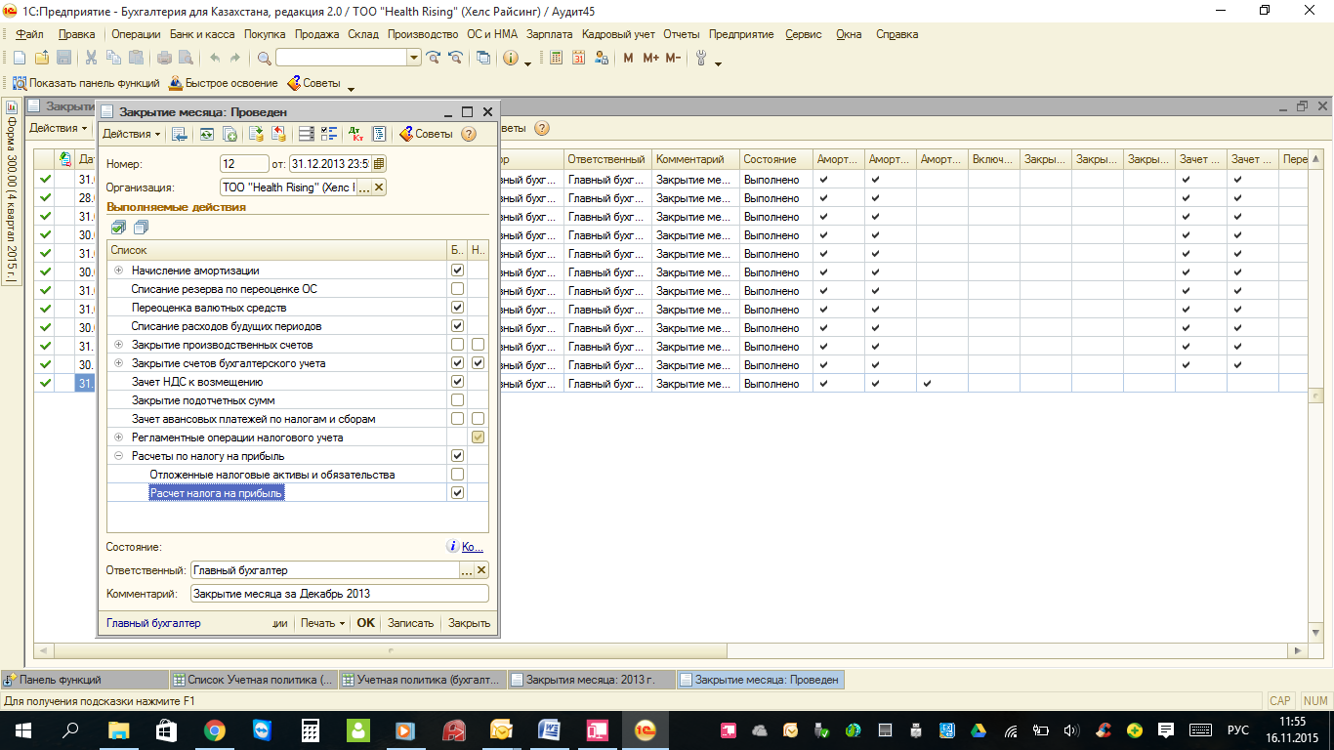1334x750 pixels.
Task: Open the Зарплата menu
Action: tap(549, 34)
